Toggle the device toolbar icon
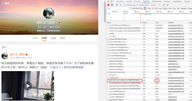Screen dimensions: 192x101 coord(112,1)
